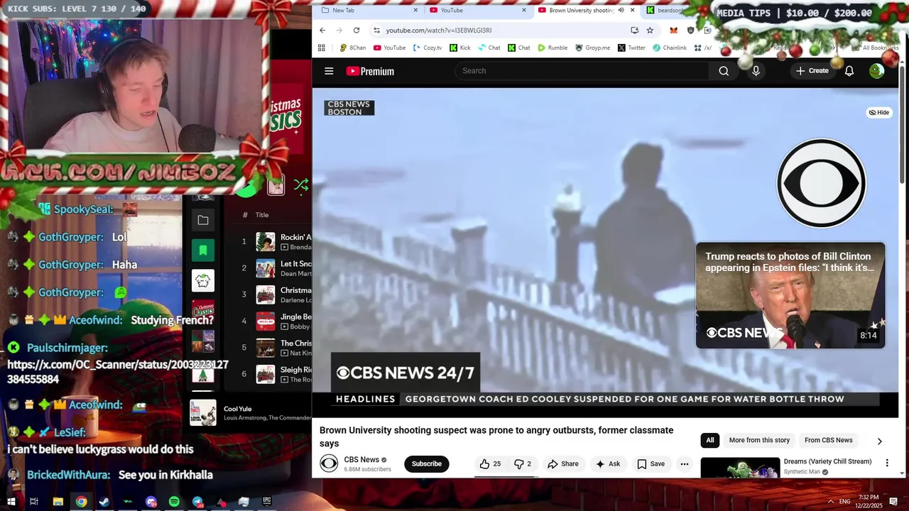This screenshot has width=909, height=511.
Task: Close the Brown University shooting tab
Action: (632, 11)
